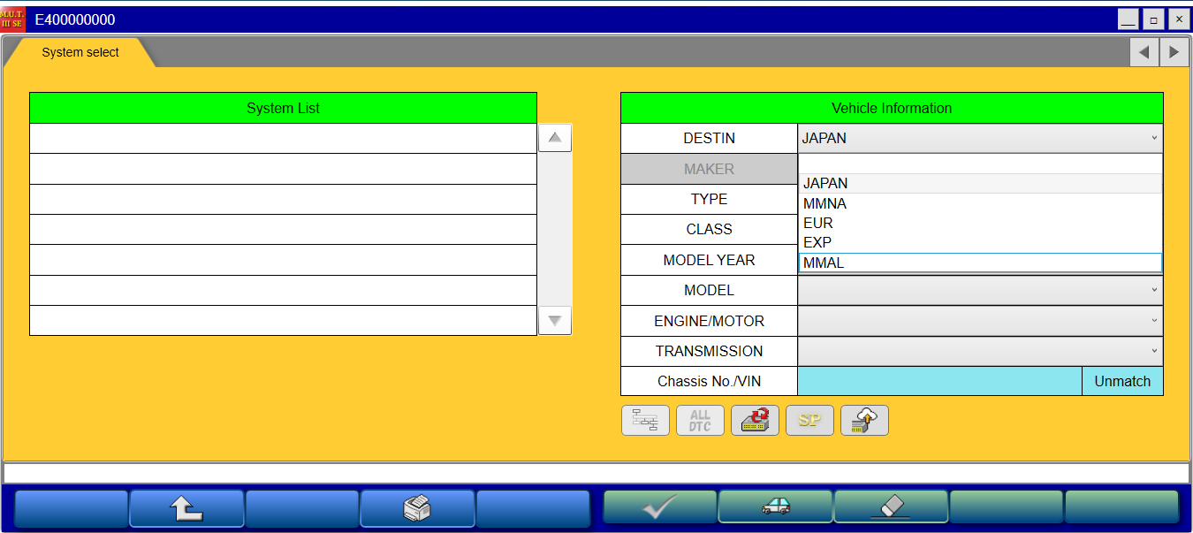Clear entries using the eraser icon
The image size is (1193, 533).
891,508
